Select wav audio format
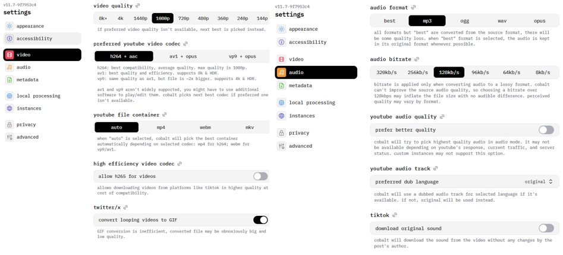The height and width of the screenshot is (255, 563). [x=502, y=21]
